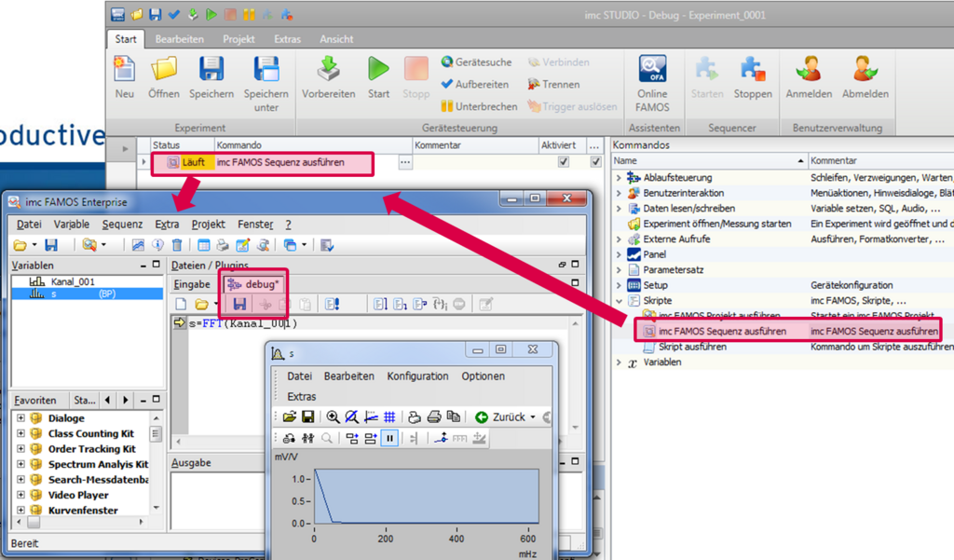Image resolution: width=954 pixels, height=560 pixels.
Task: Click the Gerätesuche search icon
Action: click(x=447, y=62)
